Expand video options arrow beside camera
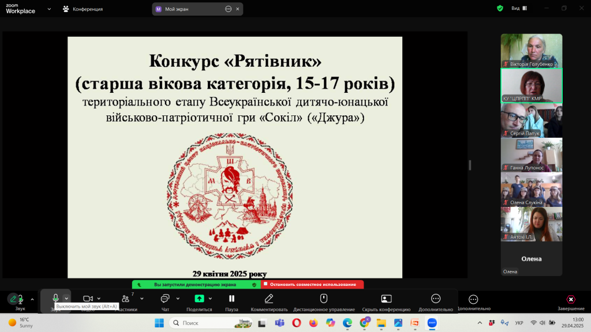Screen dimensions: 591x332 click(x=99, y=299)
